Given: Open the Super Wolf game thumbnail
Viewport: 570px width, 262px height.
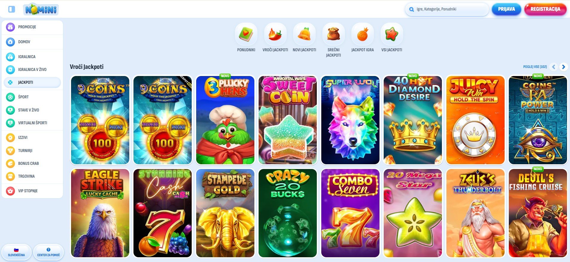Looking at the screenshot, I should (350, 120).
